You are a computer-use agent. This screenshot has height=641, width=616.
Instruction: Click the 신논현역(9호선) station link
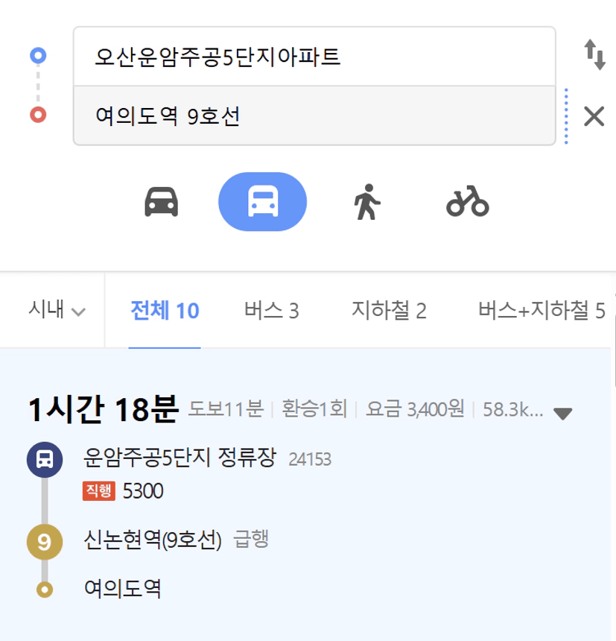tap(153, 540)
